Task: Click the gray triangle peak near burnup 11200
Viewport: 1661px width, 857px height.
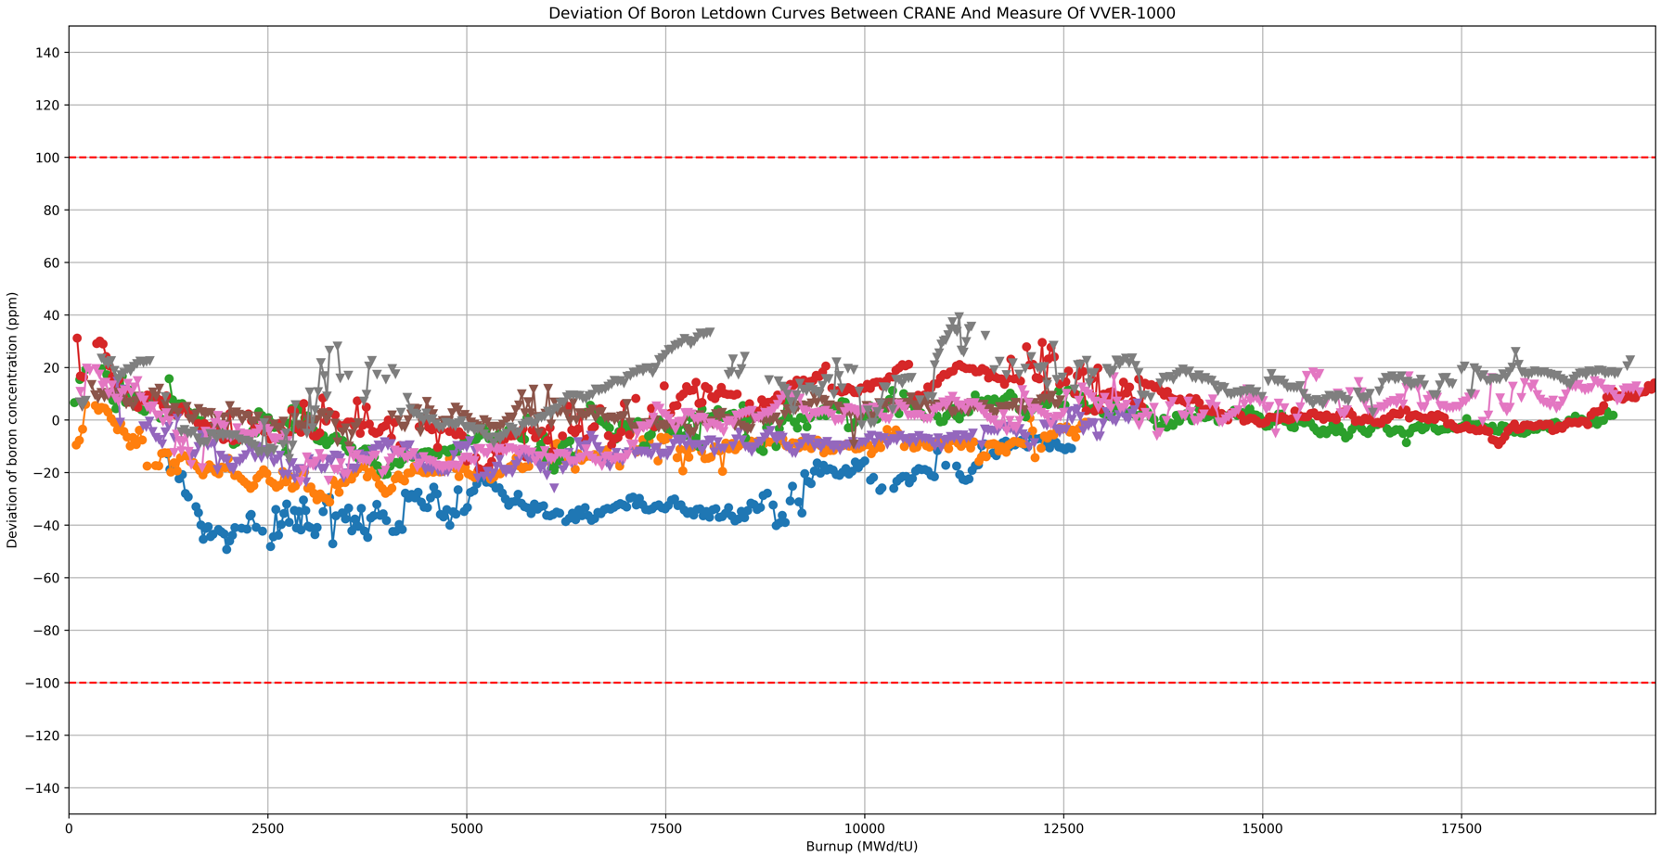Action: [959, 318]
